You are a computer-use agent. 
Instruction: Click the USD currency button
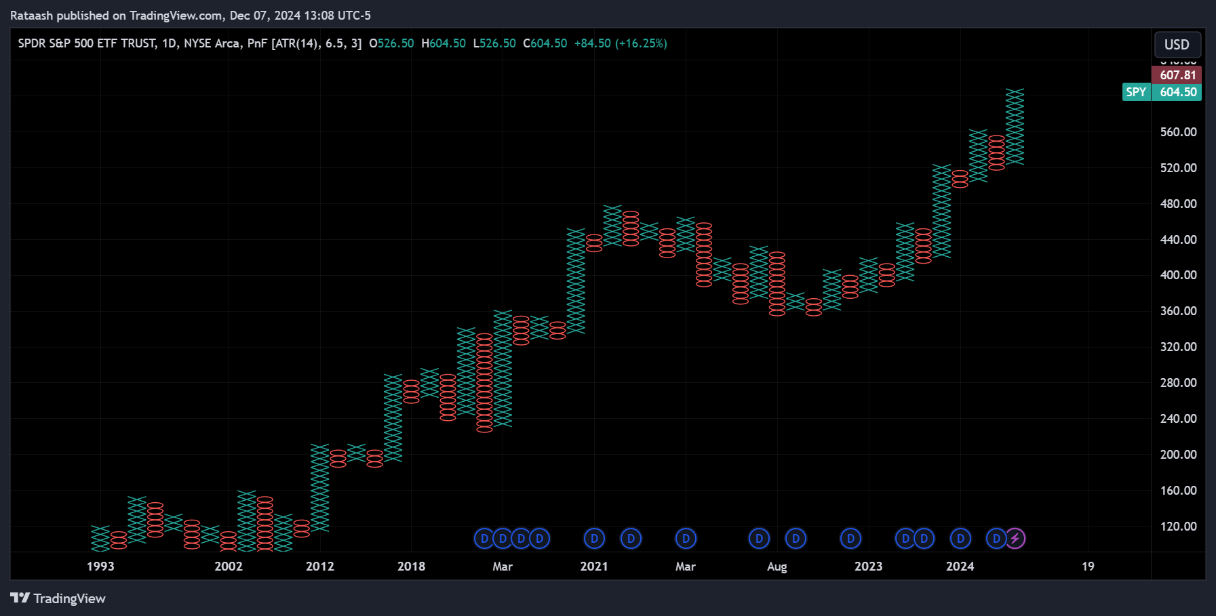pos(1177,45)
